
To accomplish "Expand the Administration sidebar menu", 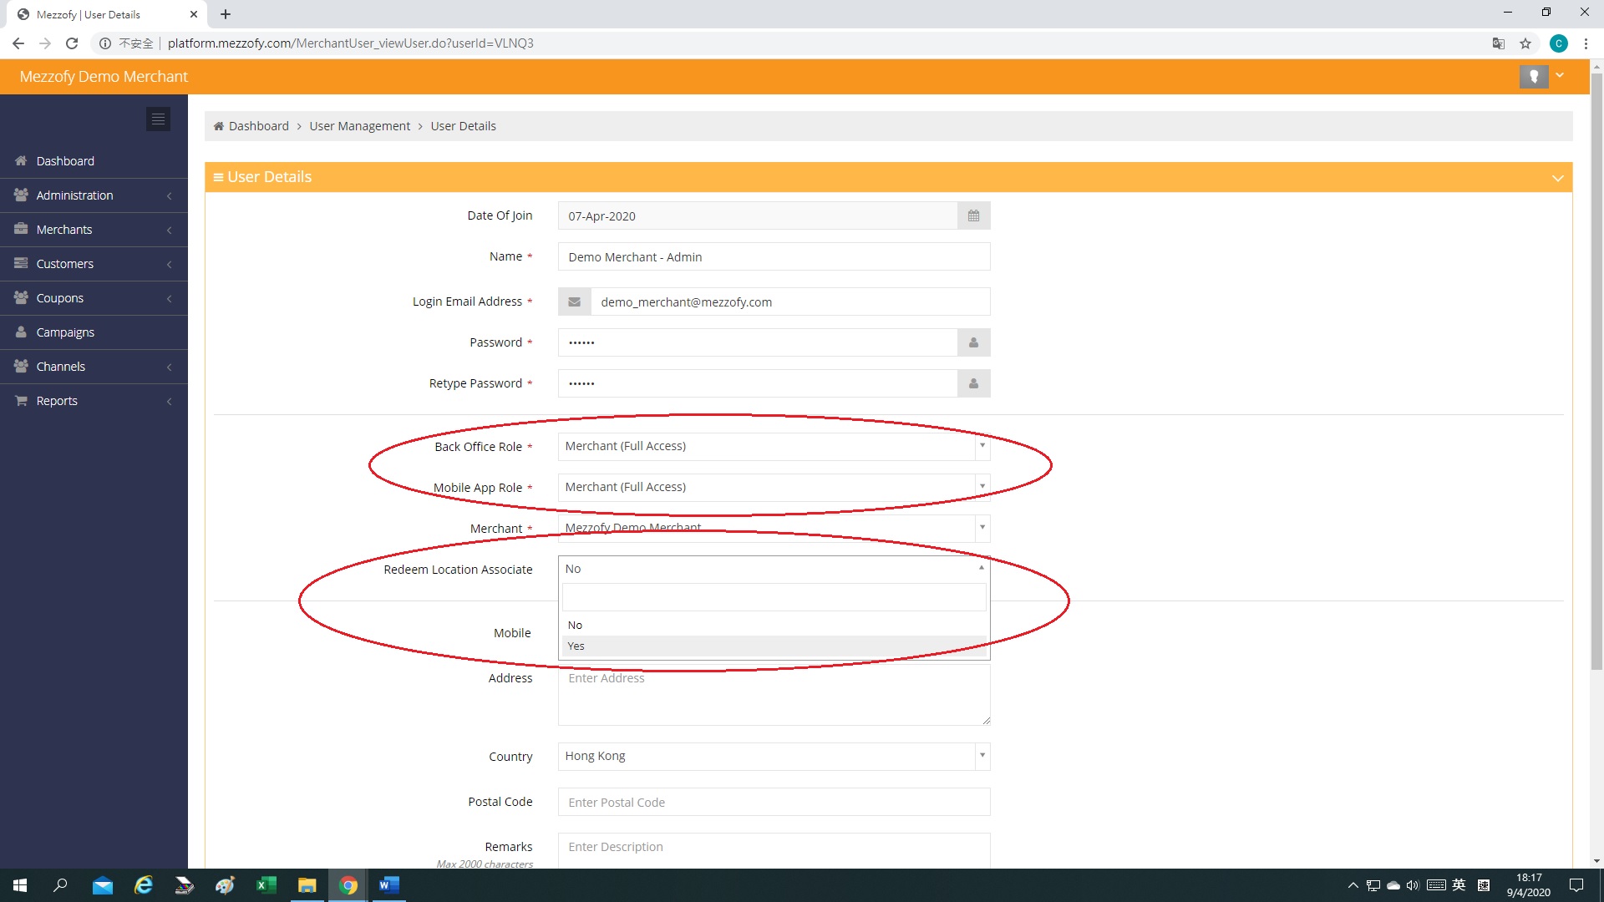I will [x=94, y=195].
